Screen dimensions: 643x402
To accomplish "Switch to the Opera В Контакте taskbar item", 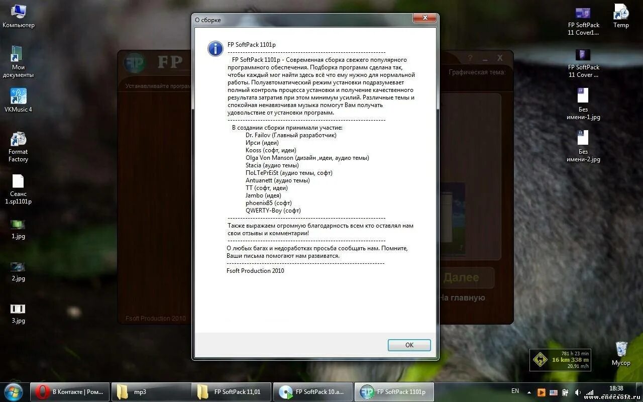I will (70, 392).
